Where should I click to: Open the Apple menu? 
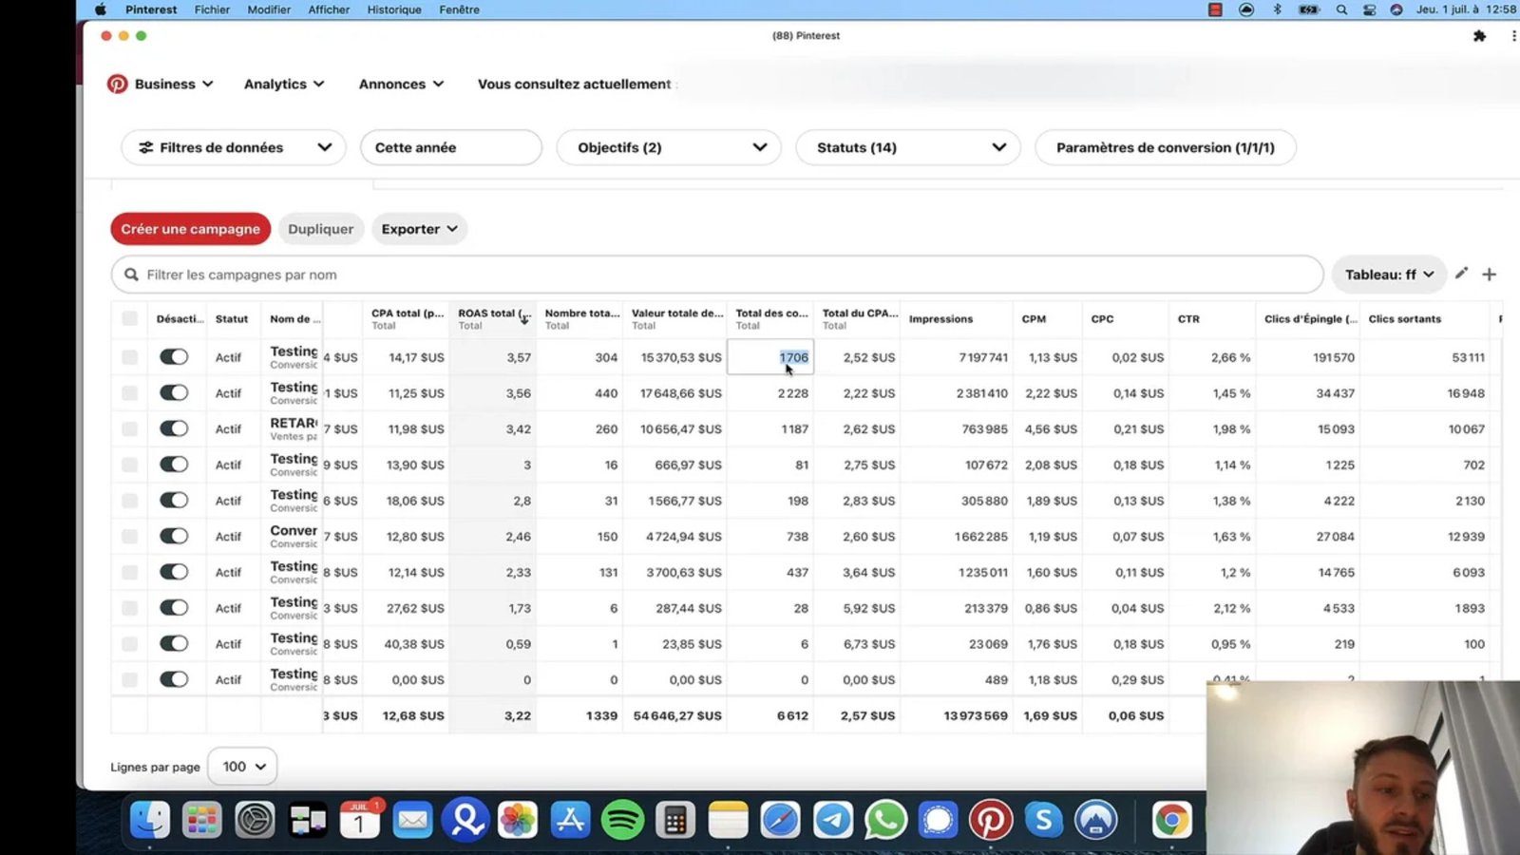[x=101, y=9]
